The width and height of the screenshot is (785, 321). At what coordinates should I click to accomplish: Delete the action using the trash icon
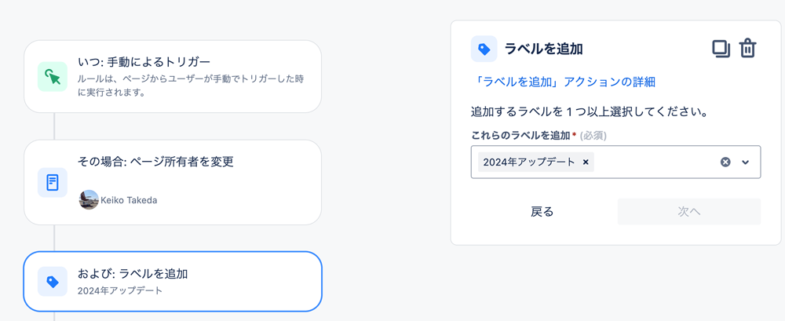pos(748,49)
